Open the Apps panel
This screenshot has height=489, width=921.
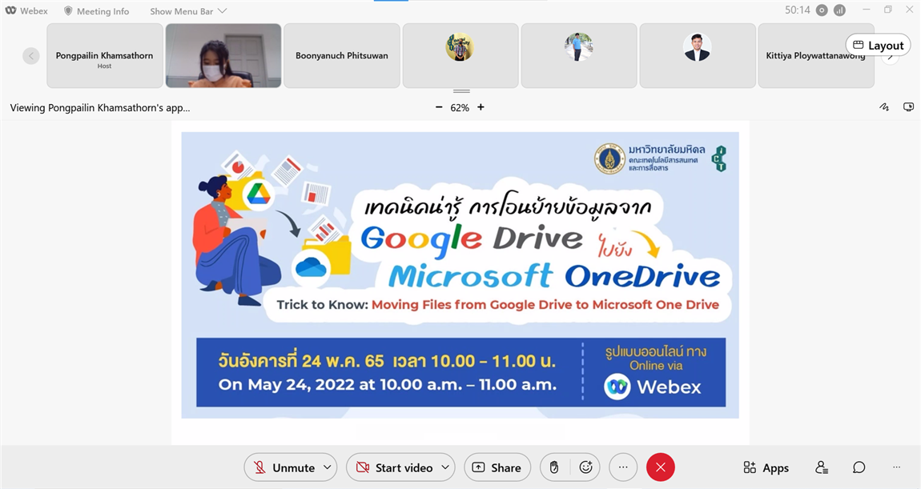click(766, 467)
